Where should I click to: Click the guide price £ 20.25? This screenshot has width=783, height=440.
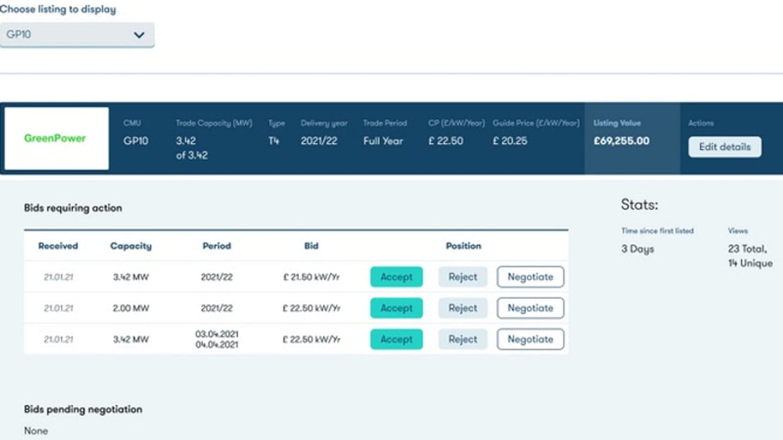[x=510, y=141]
